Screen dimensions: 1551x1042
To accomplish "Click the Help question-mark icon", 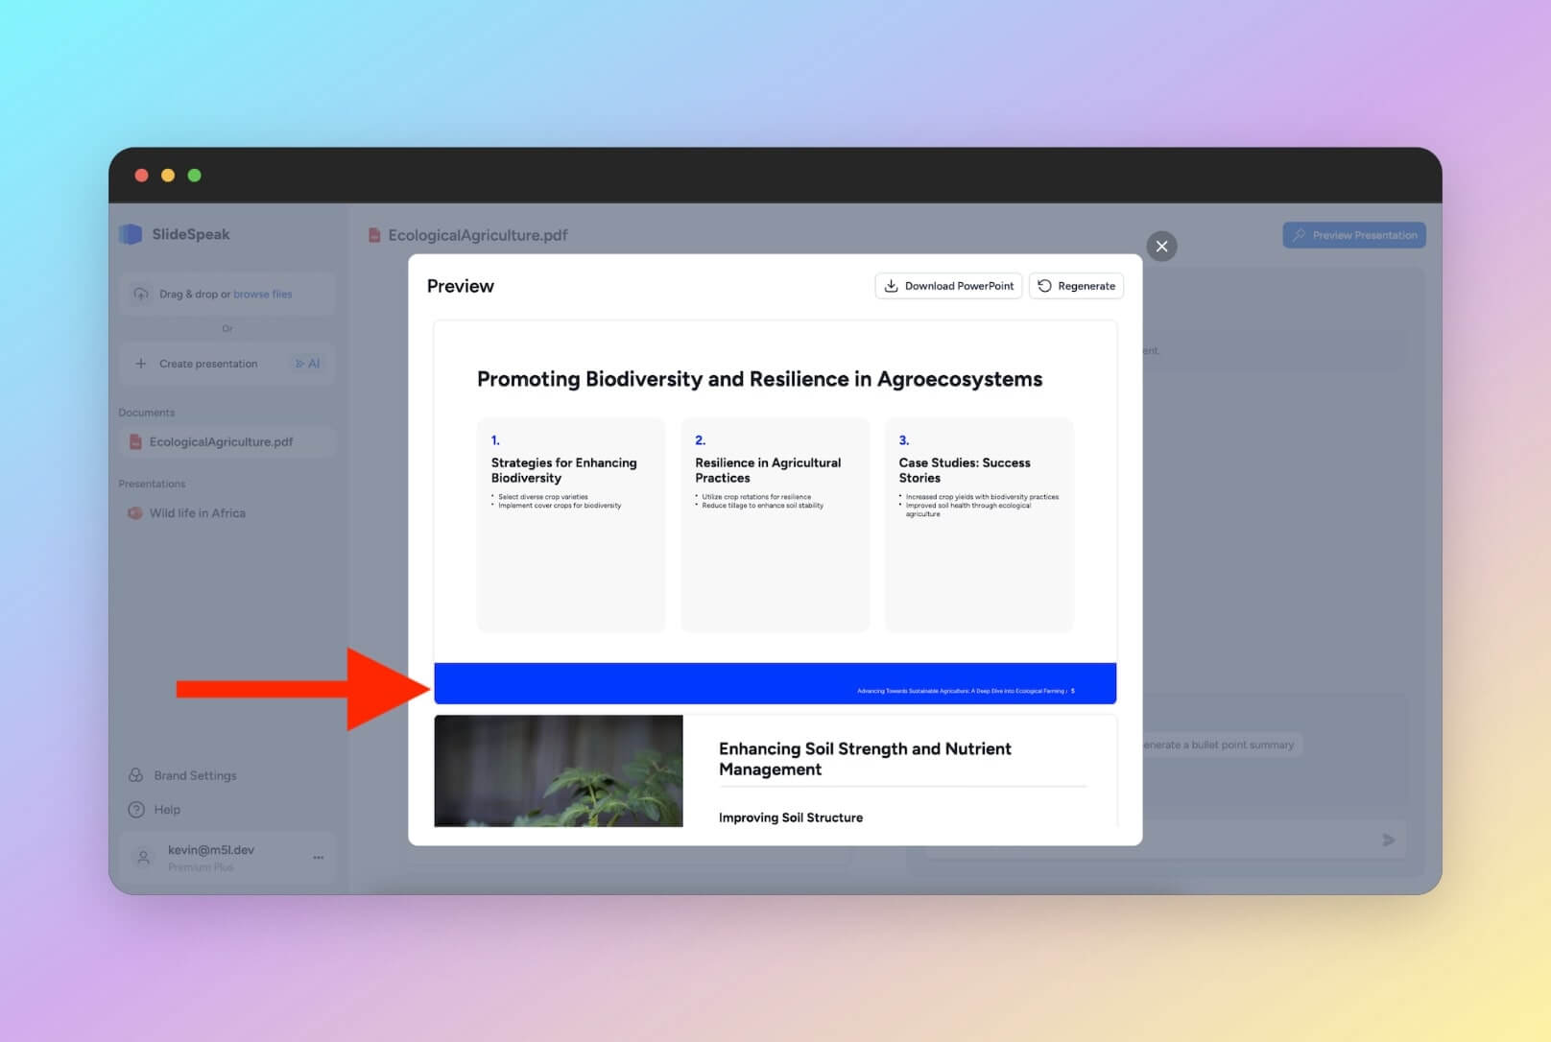I will tap(134, 809).
